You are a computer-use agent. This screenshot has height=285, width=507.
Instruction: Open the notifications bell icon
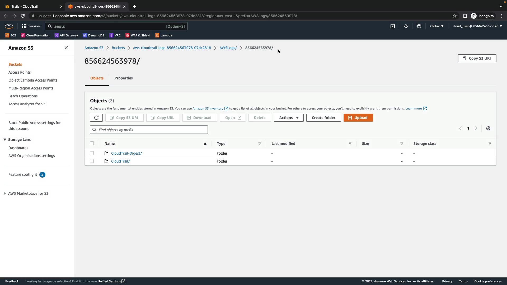[x=406, y=26]
